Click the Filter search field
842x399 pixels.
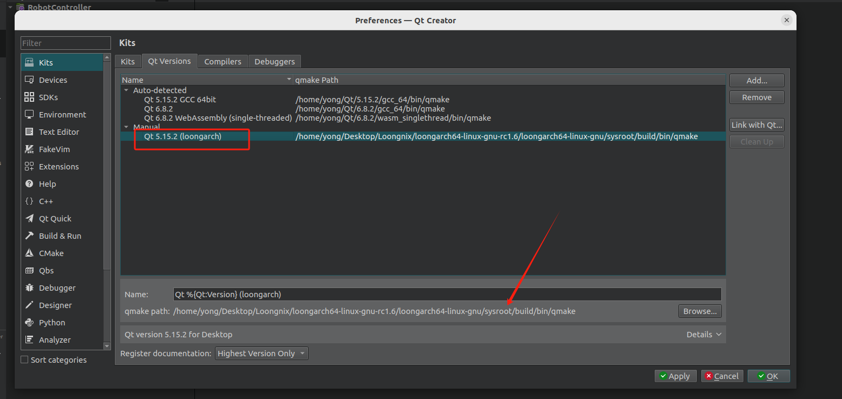pos(66,43)
